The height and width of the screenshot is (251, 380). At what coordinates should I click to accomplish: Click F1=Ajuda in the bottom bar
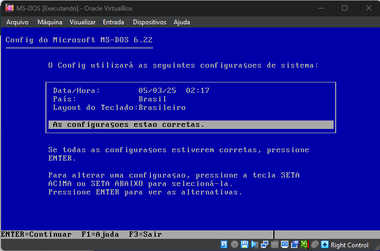[x=100, y=235]
